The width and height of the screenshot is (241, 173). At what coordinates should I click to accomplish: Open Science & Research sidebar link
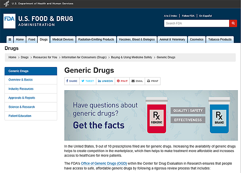pos(31,107)
